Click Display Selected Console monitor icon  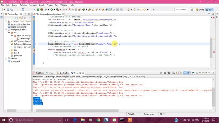point(197,73)
